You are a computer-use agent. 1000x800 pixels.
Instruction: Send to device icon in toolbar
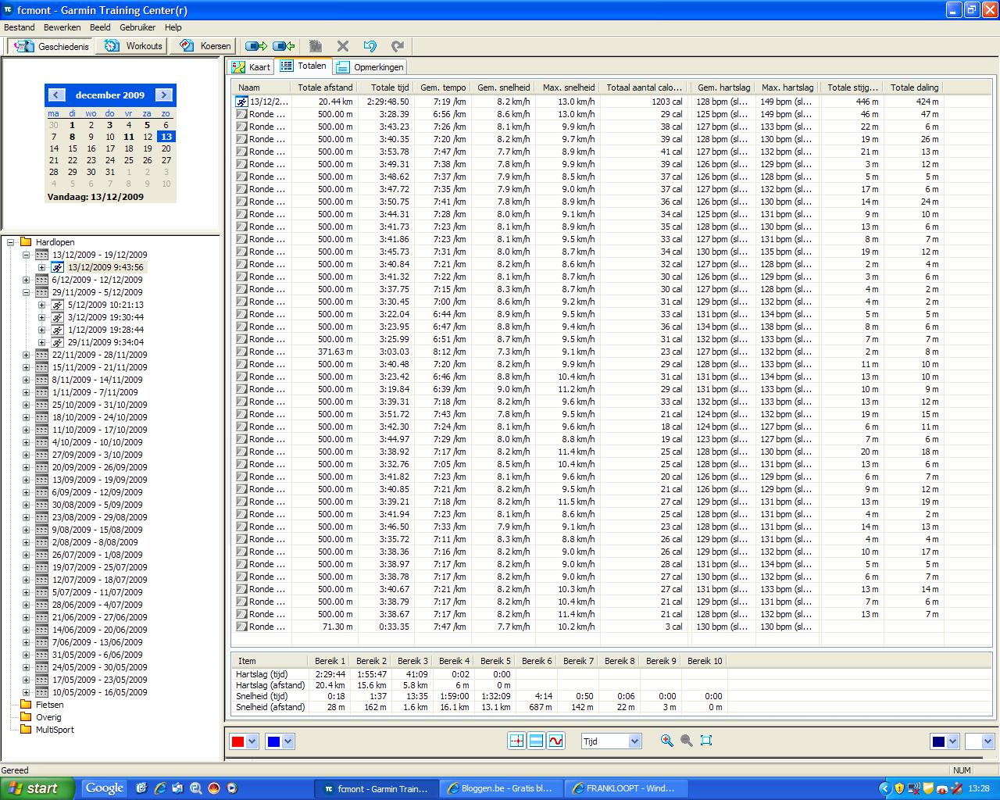tap(256, 46)
